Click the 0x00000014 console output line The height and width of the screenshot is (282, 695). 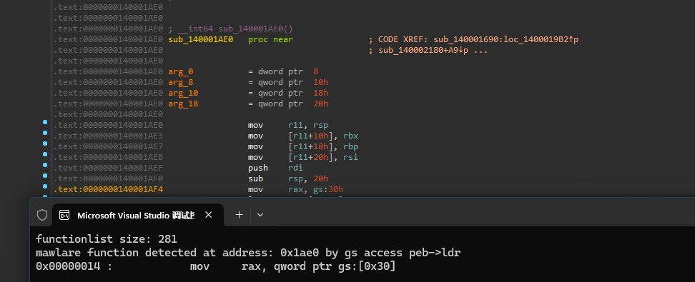pyautogui.click(x=216, y=266)
